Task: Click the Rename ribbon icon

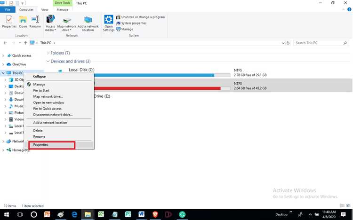Action: 35,22
